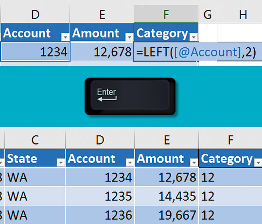Screen dimensions: 262x224
Task: Select the cell containing 1235
Action: pyautogui.click(x=100, y=196)
